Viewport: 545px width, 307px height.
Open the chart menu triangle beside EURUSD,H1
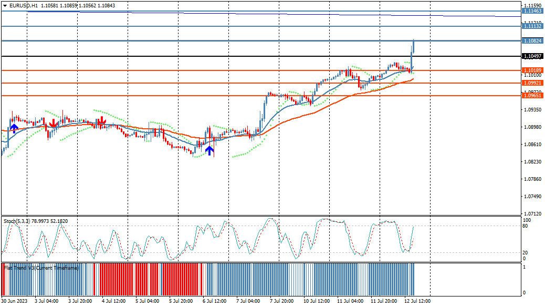(x=5, y=6)
